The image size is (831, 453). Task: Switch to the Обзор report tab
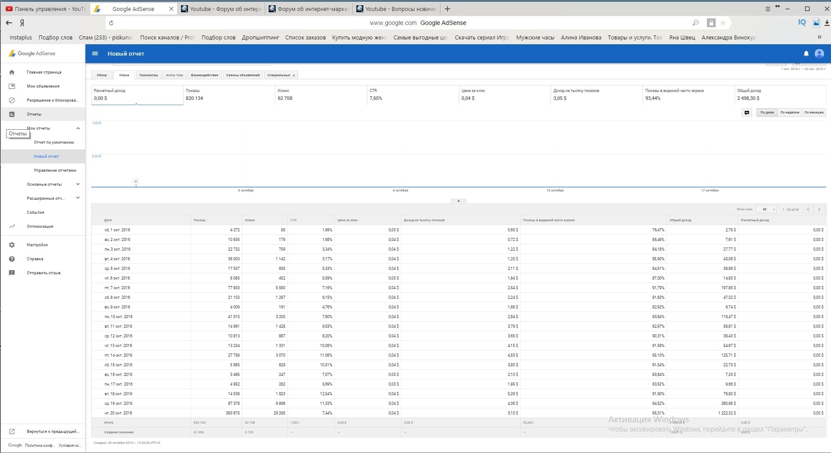tap(102, 75)
